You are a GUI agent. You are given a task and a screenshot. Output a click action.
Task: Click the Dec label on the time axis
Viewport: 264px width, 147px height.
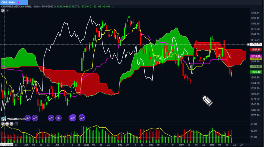212,145
